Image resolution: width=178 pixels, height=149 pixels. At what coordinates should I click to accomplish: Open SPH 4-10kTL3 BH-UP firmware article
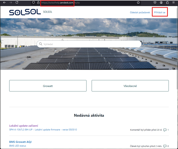[43, 130]
